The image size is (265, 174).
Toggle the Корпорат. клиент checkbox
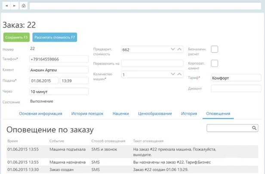214,64
